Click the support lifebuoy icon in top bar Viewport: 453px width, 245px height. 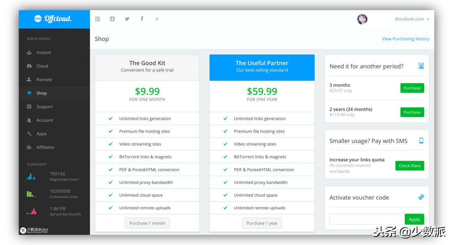pyautogui.click(x=112, y=19)
